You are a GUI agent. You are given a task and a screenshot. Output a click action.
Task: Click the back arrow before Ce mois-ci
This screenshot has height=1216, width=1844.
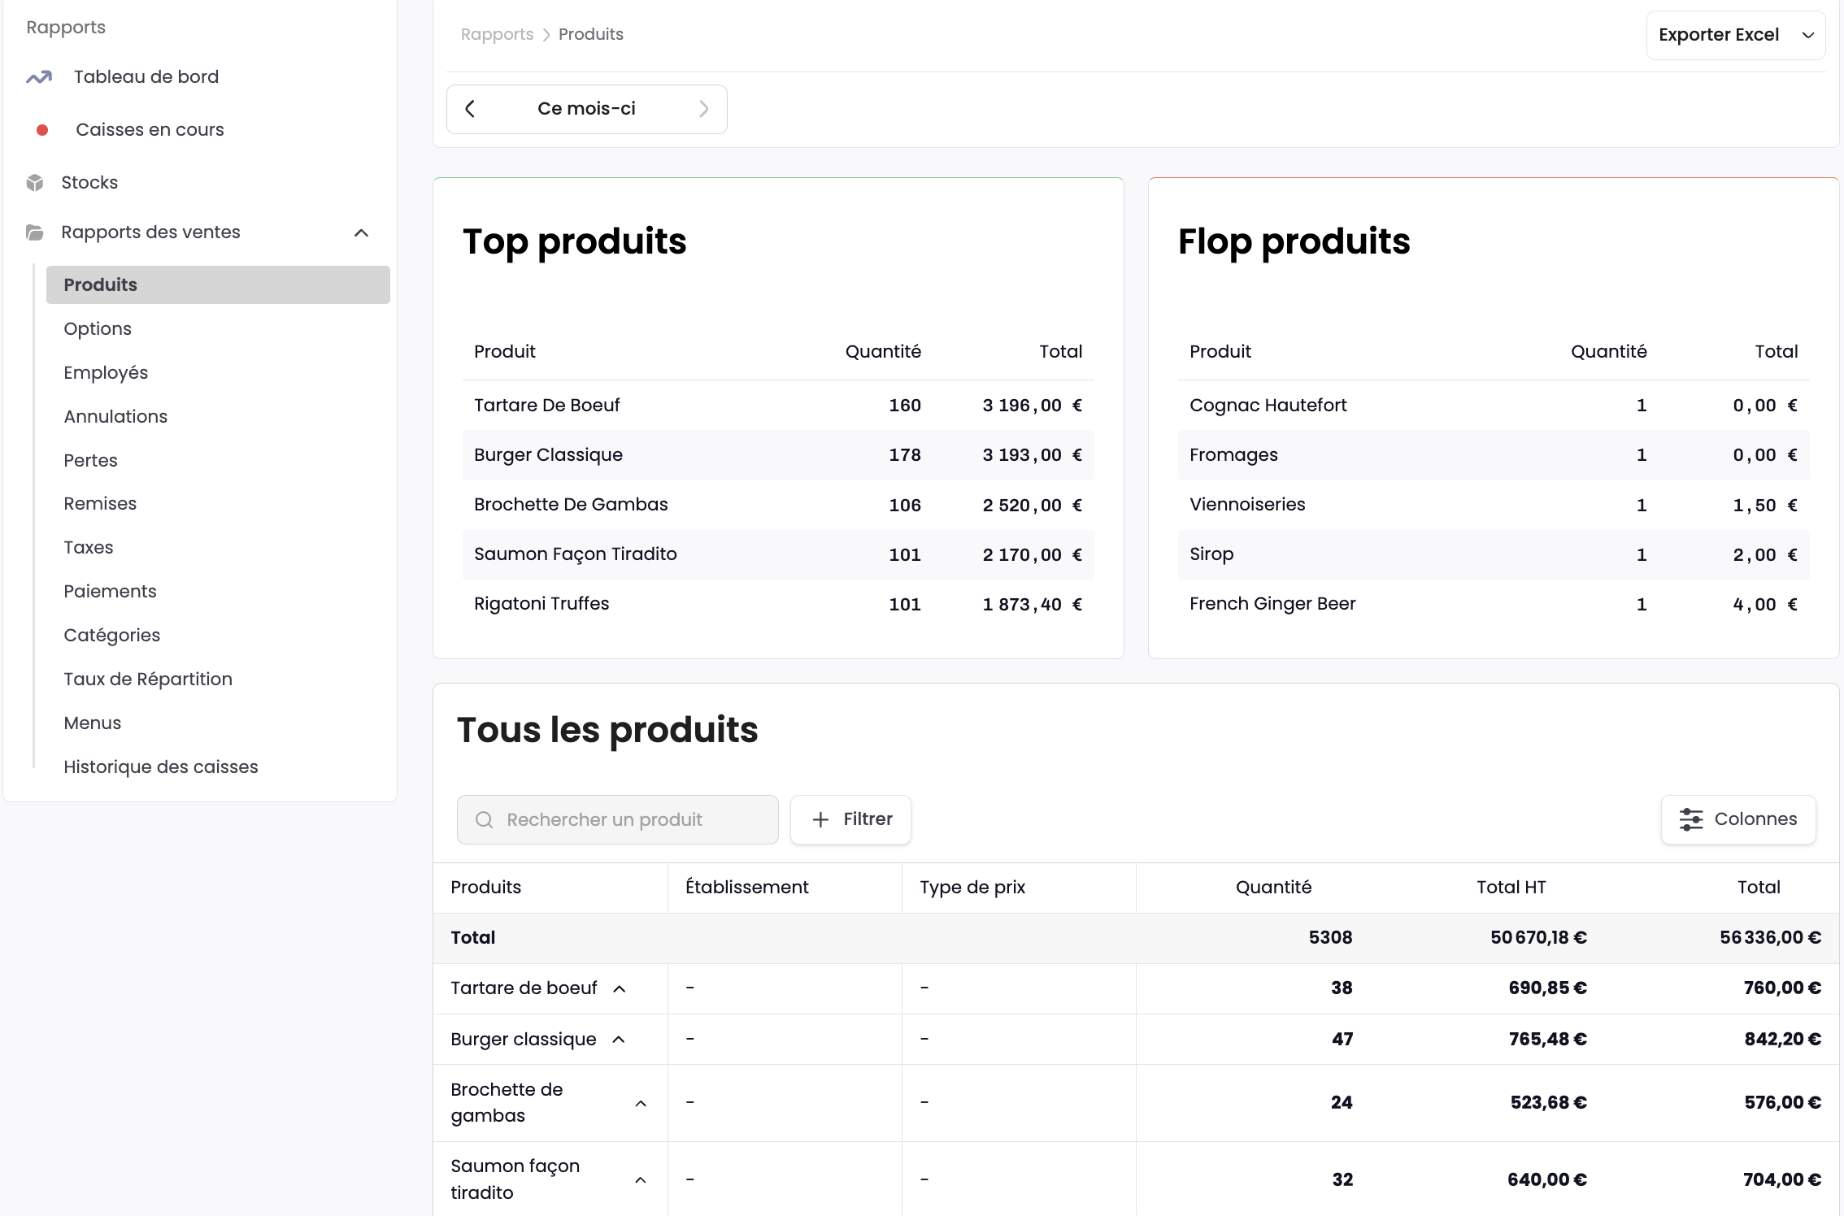pyautogui.click(x=470, y=108)
